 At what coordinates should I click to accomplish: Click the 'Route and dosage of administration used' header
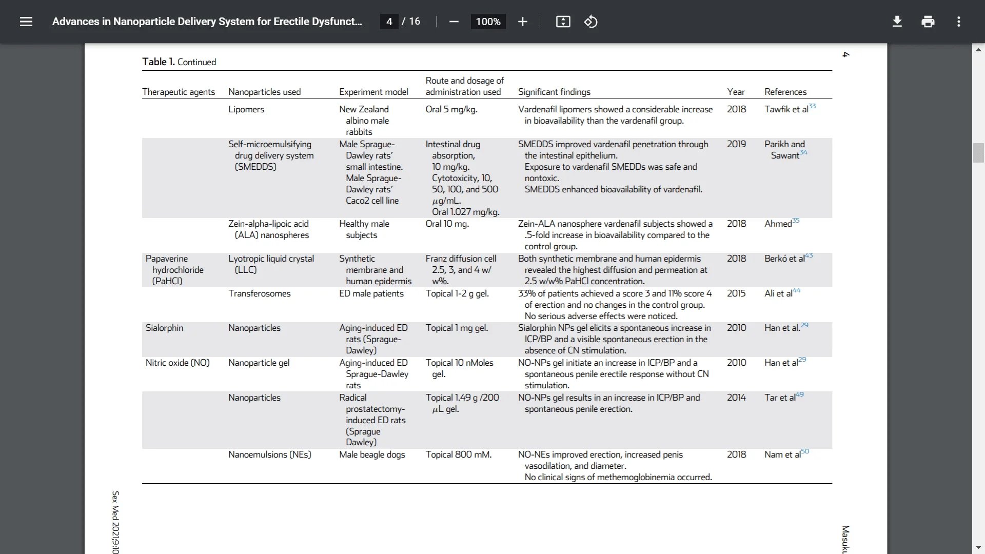(x=465, y=86)
